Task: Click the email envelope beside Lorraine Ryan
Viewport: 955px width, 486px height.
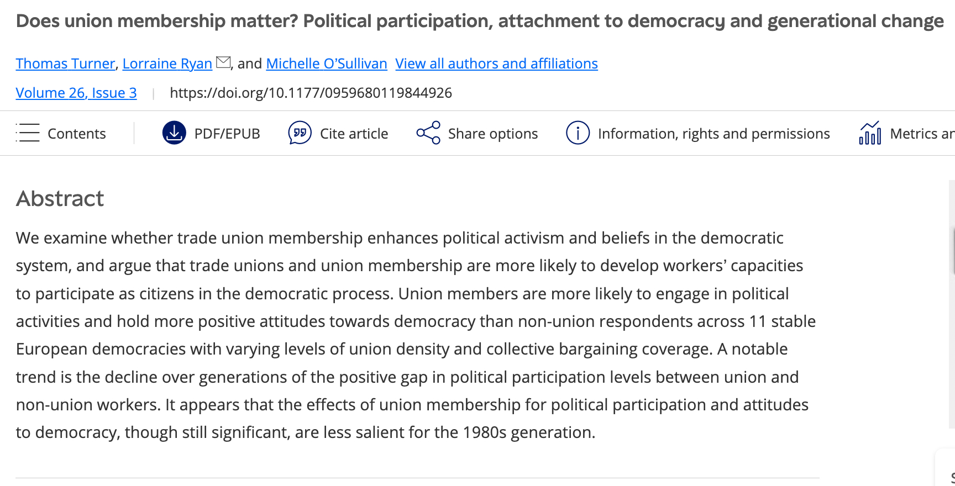Action: [223, 62]
